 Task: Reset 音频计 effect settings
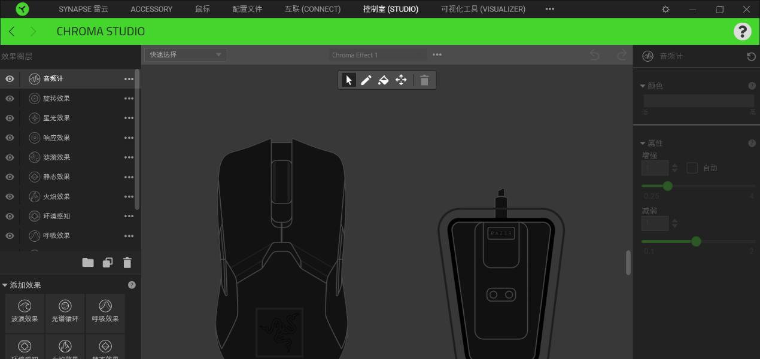pos(751,56)
